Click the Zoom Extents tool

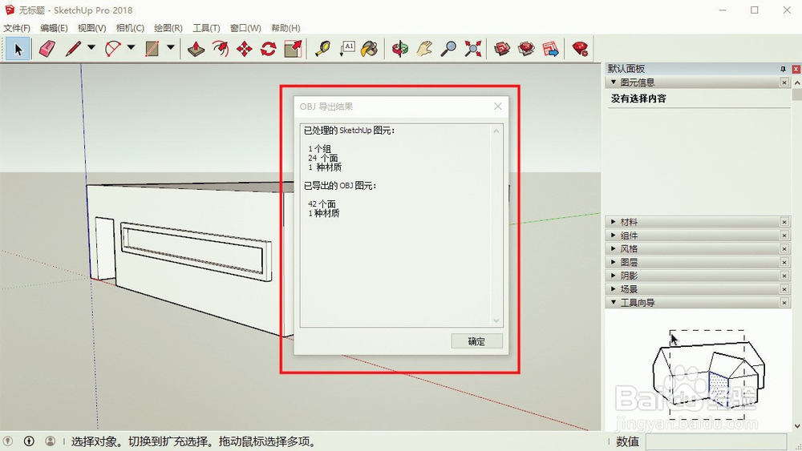(473, 49)
